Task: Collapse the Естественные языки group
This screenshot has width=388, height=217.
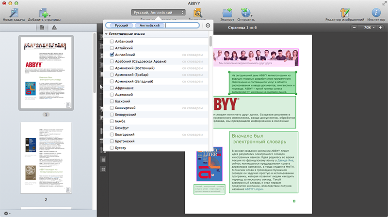Action: [x=106, y=34]
